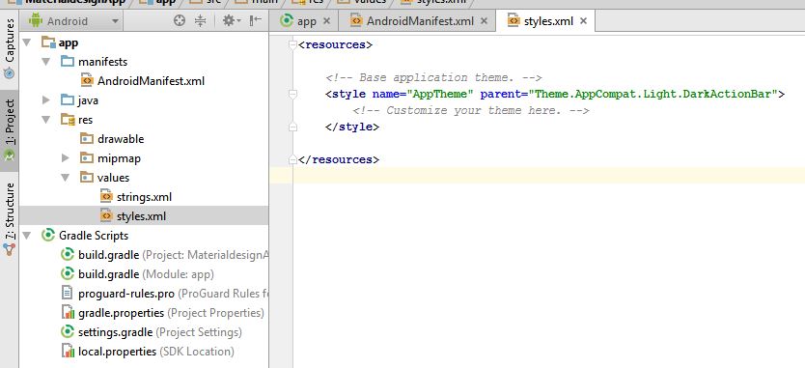Select the Gradle Scripts node
This screenshot has width=805, height=368.
tap(94, 236)
